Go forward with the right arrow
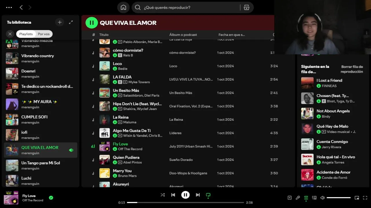Viewport: 371px width, 208px height. coord(30,8)
